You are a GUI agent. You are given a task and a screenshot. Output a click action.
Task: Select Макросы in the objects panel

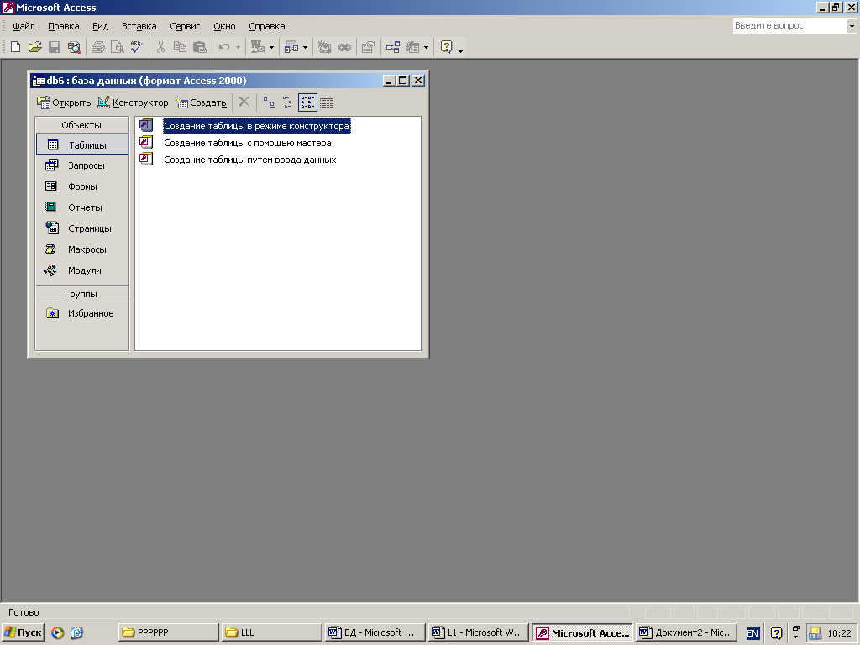(82, 249)
